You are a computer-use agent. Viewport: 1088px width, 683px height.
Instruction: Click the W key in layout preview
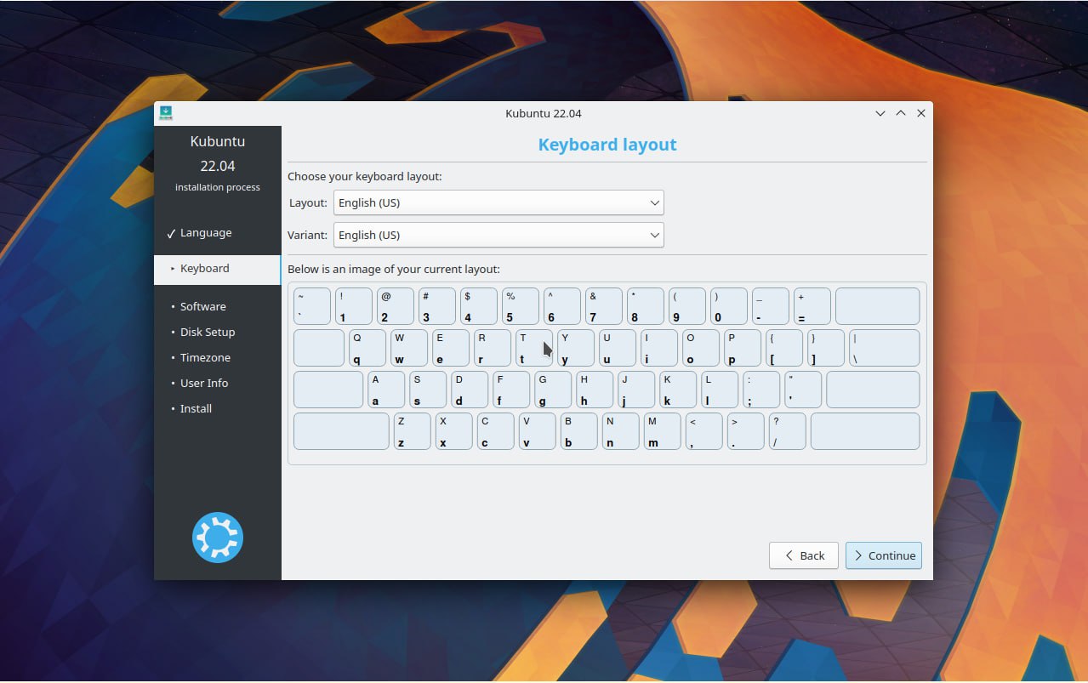409,348
